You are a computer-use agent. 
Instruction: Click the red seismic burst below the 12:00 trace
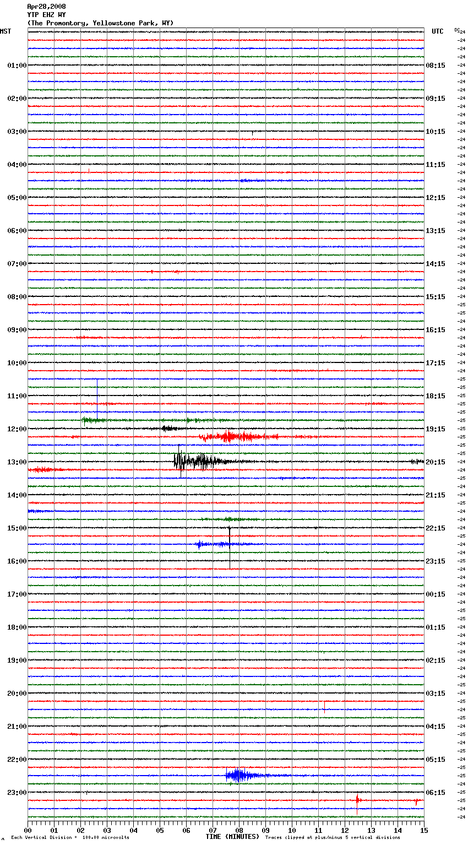[x=240, y=437]
